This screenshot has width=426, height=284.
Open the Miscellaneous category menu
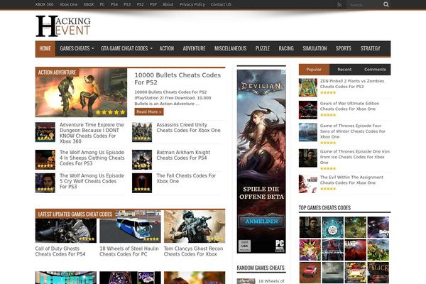[230, 49]
